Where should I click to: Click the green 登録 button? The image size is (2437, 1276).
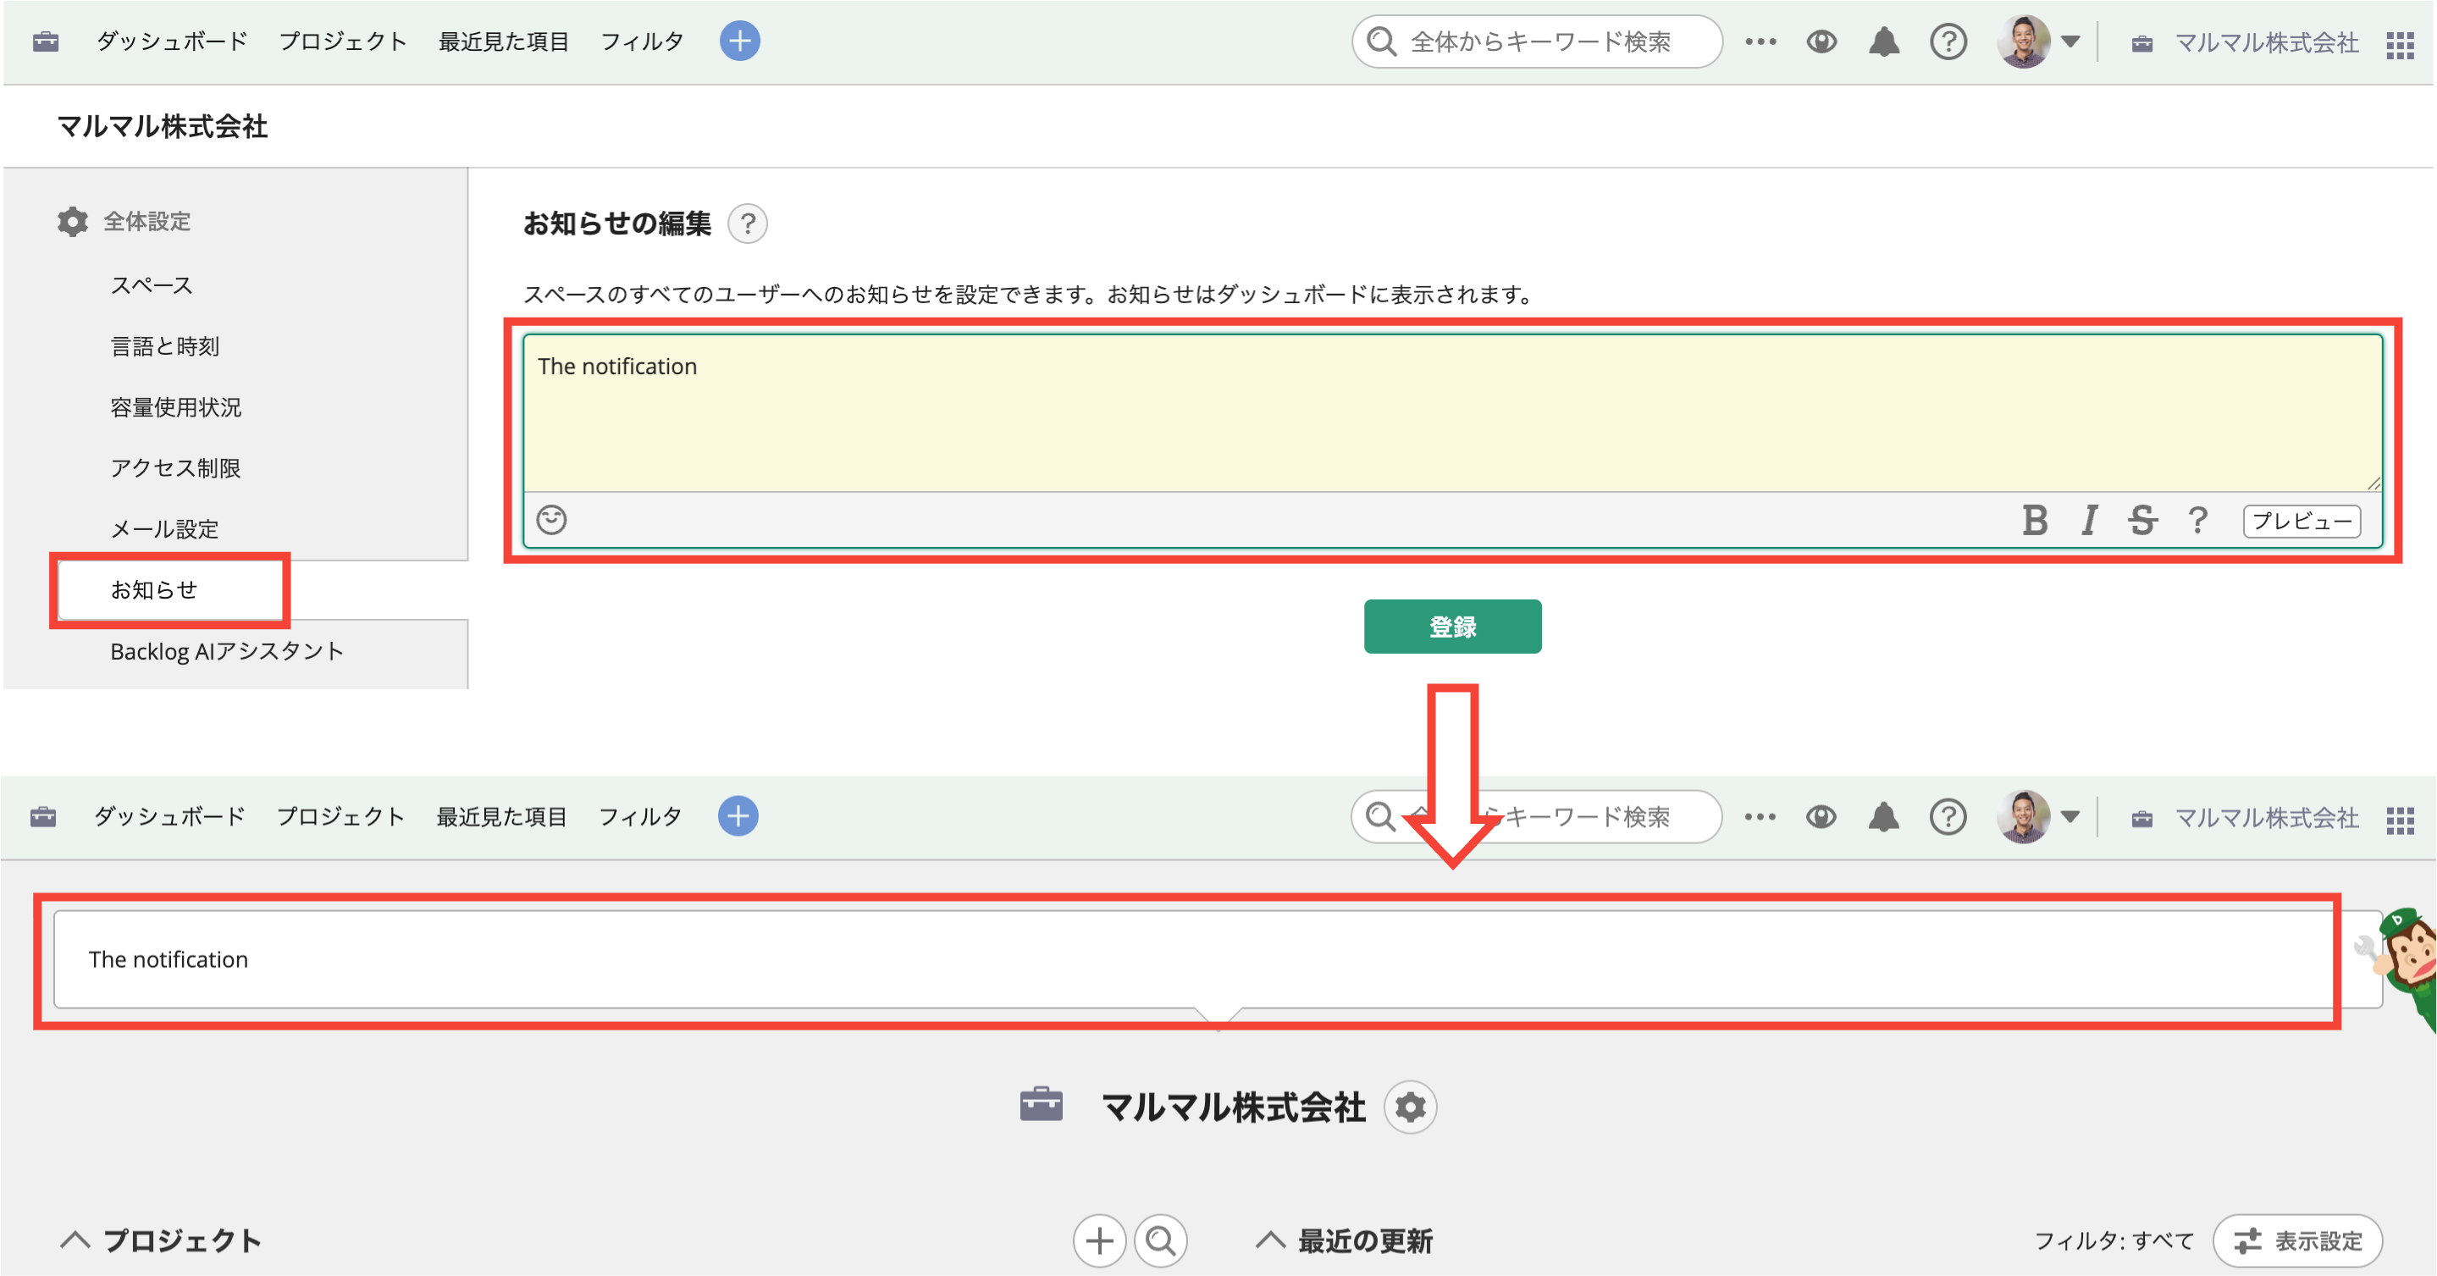coord(1452,627)
